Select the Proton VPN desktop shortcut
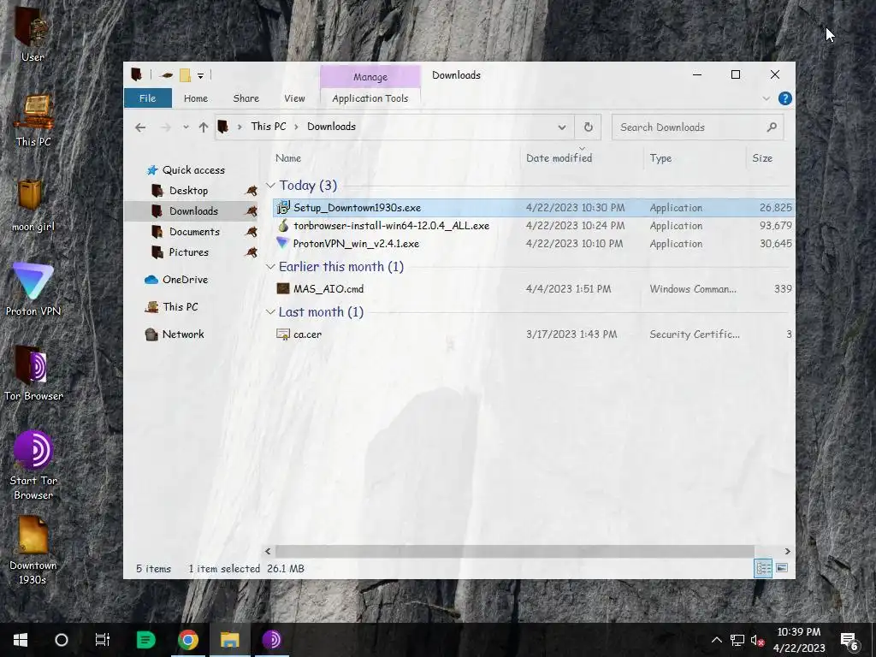This screenshot has width=876, height=657. (33, 289)
